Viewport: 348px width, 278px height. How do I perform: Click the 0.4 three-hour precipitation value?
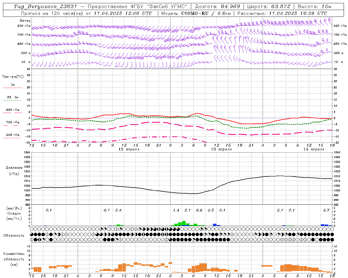click(118, 210)
